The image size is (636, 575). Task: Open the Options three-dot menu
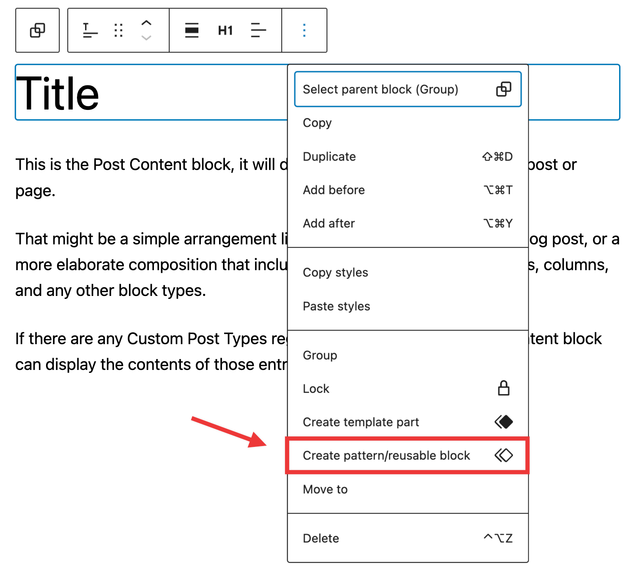pos(304,30)
